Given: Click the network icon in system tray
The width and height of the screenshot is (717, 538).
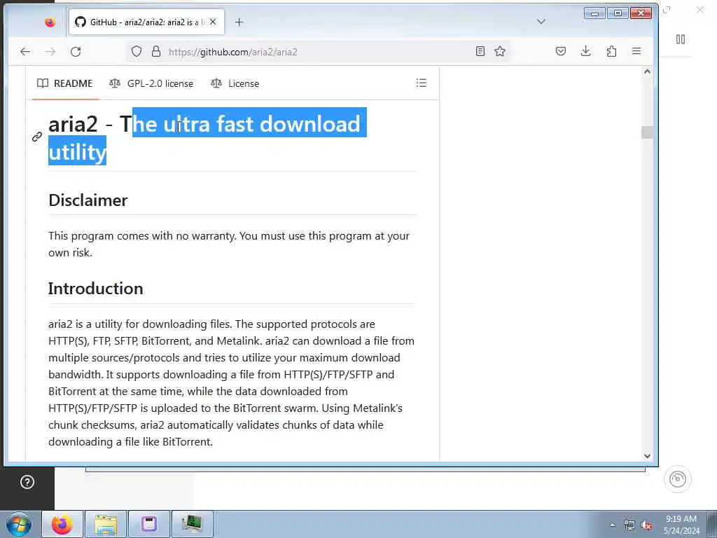Looking at the screenshot, I should coord(629,525).
